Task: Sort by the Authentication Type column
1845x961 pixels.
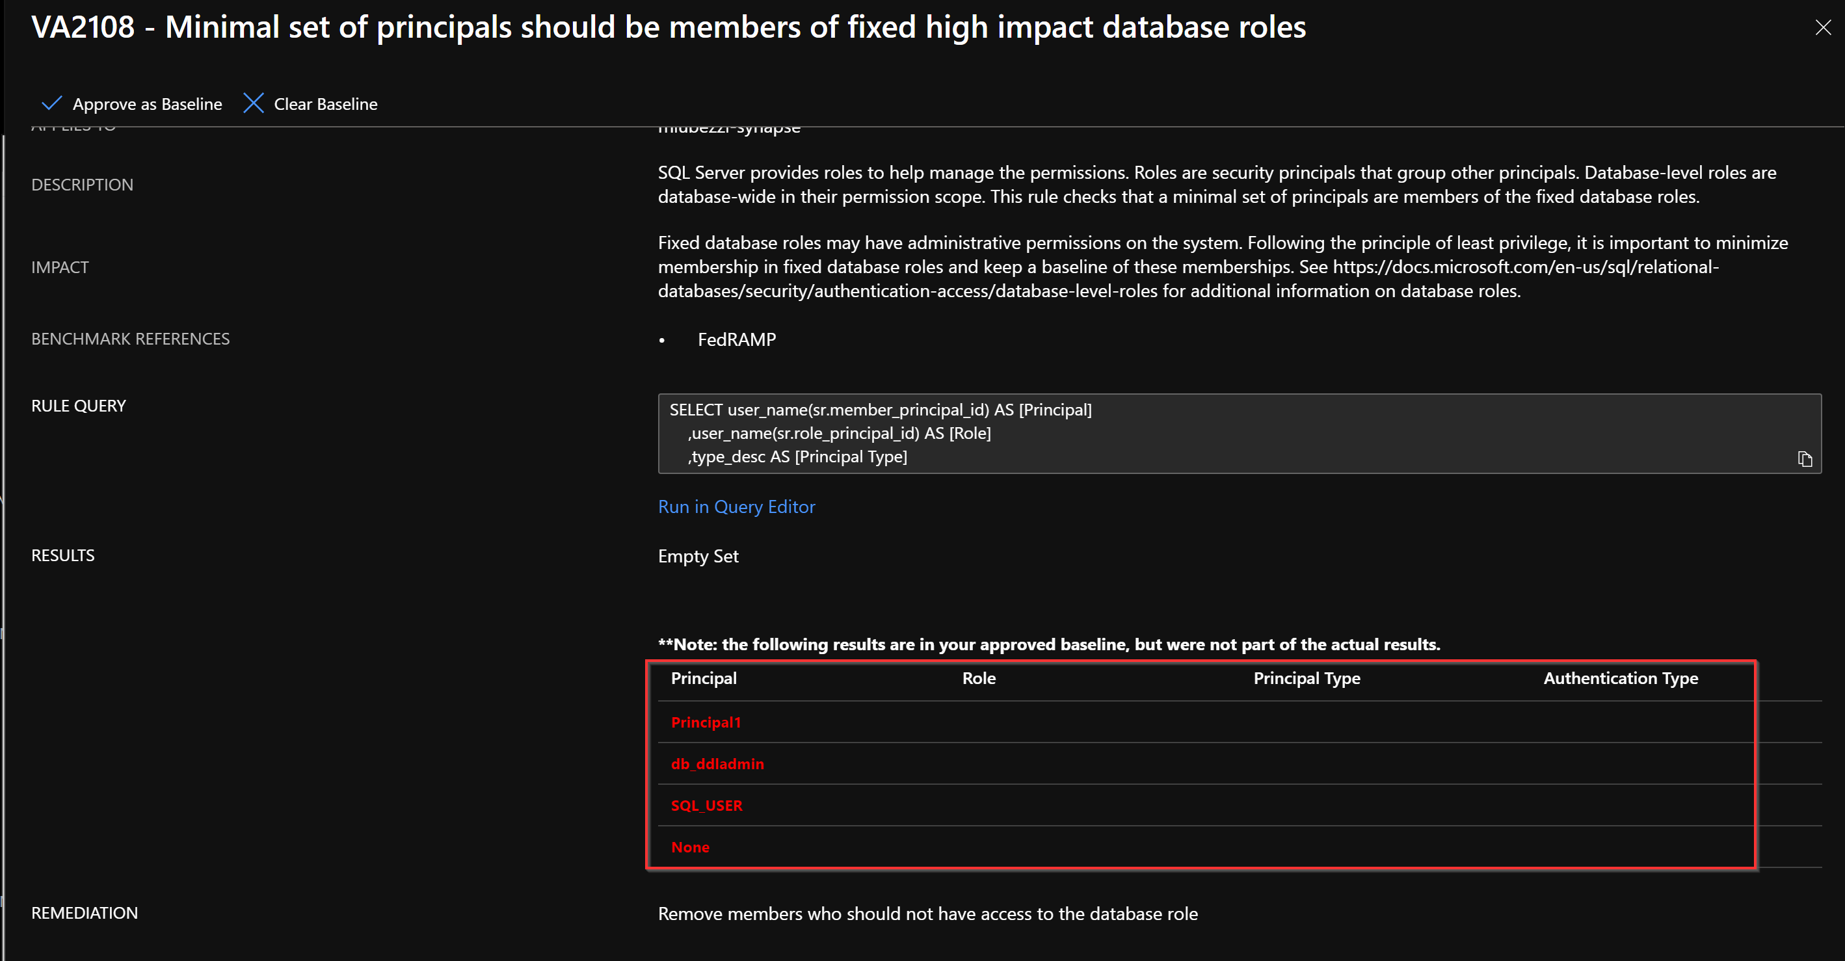Action: pos(1620,678)
